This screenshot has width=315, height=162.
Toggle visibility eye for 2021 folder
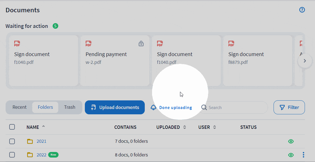coord(291,141)
